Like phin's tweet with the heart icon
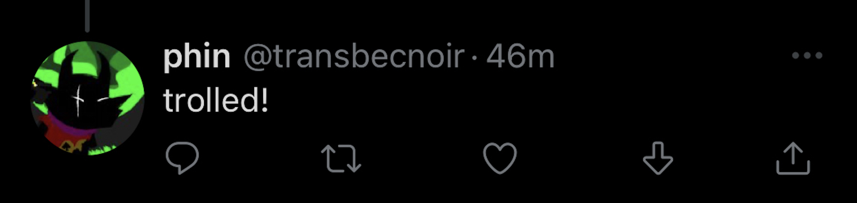This screenshot has height=203, width=857. [500, 158]
